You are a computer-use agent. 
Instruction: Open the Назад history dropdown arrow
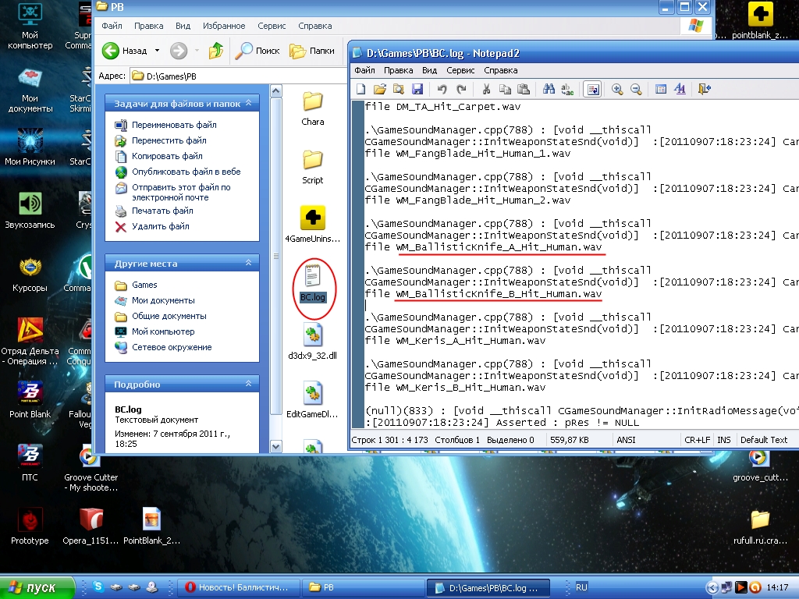pyautogui.click(x=157, y=51)
